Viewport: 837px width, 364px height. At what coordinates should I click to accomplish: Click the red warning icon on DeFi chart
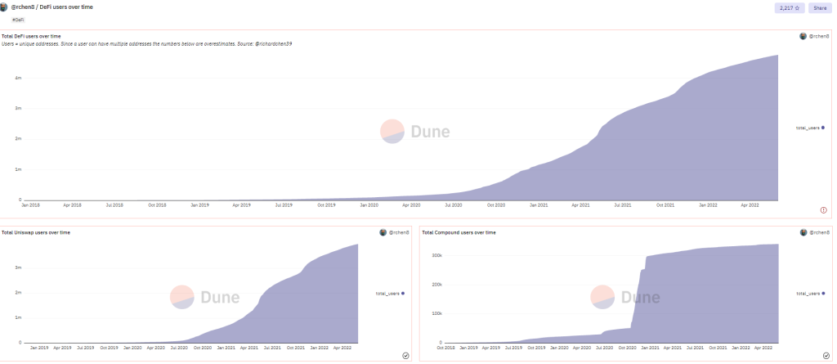tap(823, 210)
